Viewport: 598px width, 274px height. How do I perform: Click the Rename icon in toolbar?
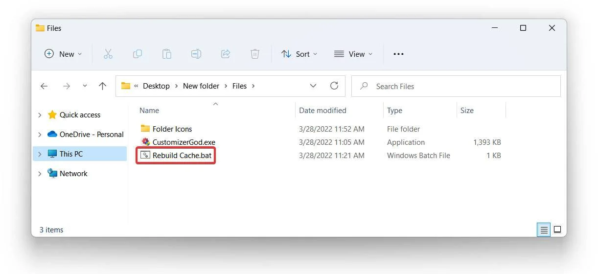coord(196,54)
